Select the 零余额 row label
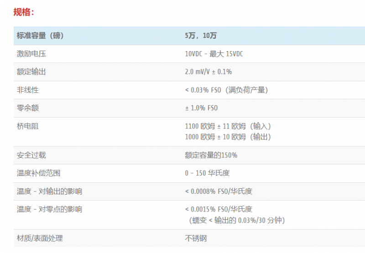This screenshot has height=253, width=365. pos(28,108)
